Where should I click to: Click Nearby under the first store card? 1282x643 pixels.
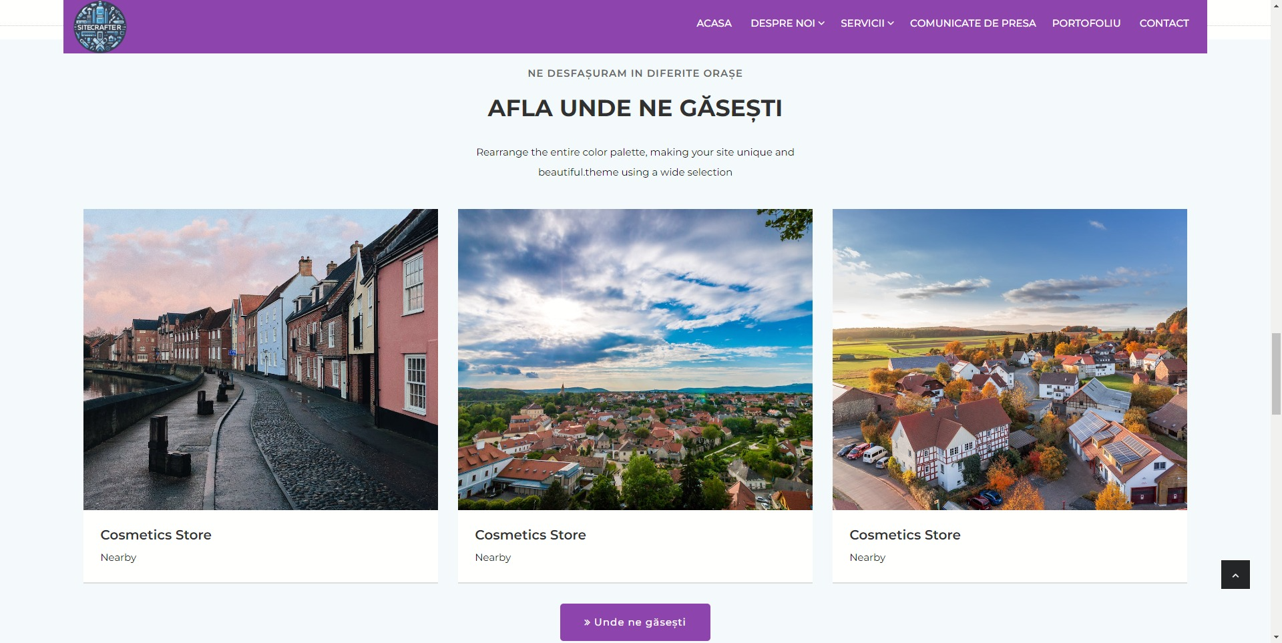pyautogui.click(x=118, y=558)
